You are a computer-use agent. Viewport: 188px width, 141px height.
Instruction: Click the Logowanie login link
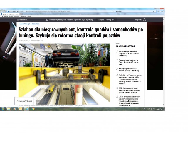pyautogui.click(x=139, y=20)
